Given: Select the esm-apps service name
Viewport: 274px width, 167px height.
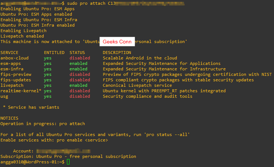Looking at the screenshot, I should pos(11,63).
